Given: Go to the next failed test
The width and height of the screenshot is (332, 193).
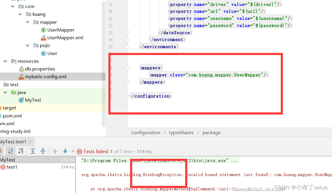Looking at the screenshot, I should pos(65,151).
